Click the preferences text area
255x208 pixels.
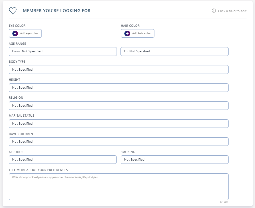(x=119, y=187)
